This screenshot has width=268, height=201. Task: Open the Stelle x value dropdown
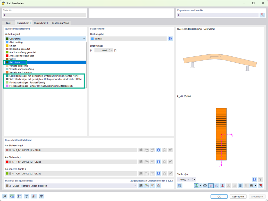(189, 179)
